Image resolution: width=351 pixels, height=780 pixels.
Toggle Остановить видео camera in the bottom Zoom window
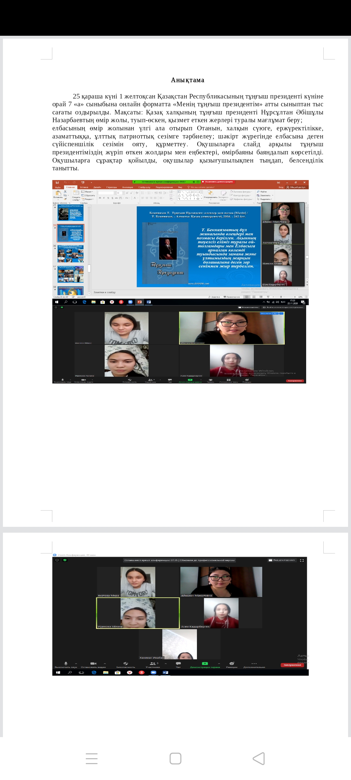(93, 665)
